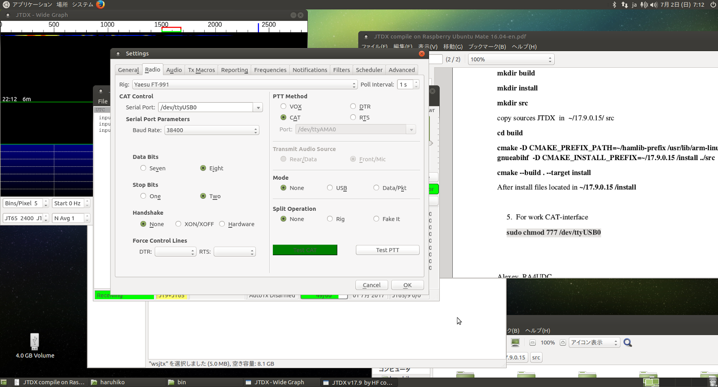
Task: Zoom out in the file manager toolbar
Action: coord(532,343)
